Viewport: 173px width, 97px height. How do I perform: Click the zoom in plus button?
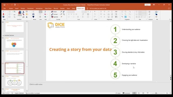click(164, 93)
